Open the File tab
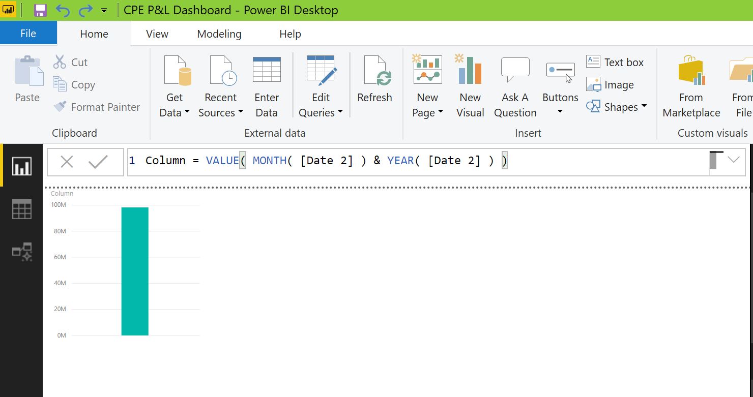753x397 pixels. [x=28, y=34]
